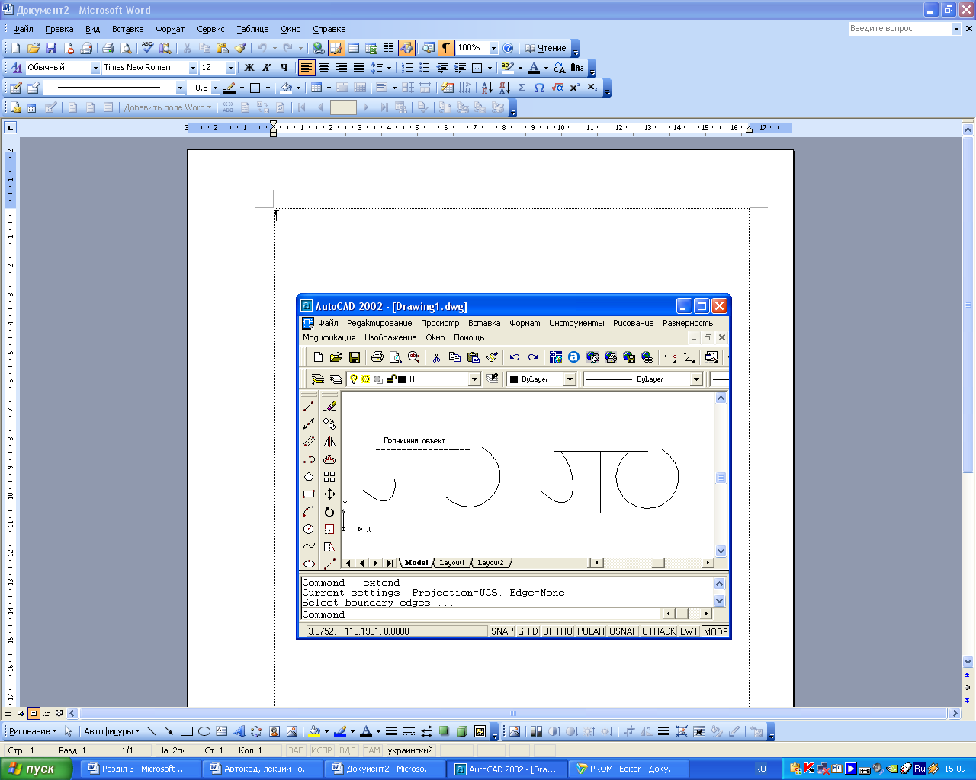The width and height of the screenshot is (976, 780).
Task: Insert hyperlink icon in Word toolbar
Action: coord(318,48)
